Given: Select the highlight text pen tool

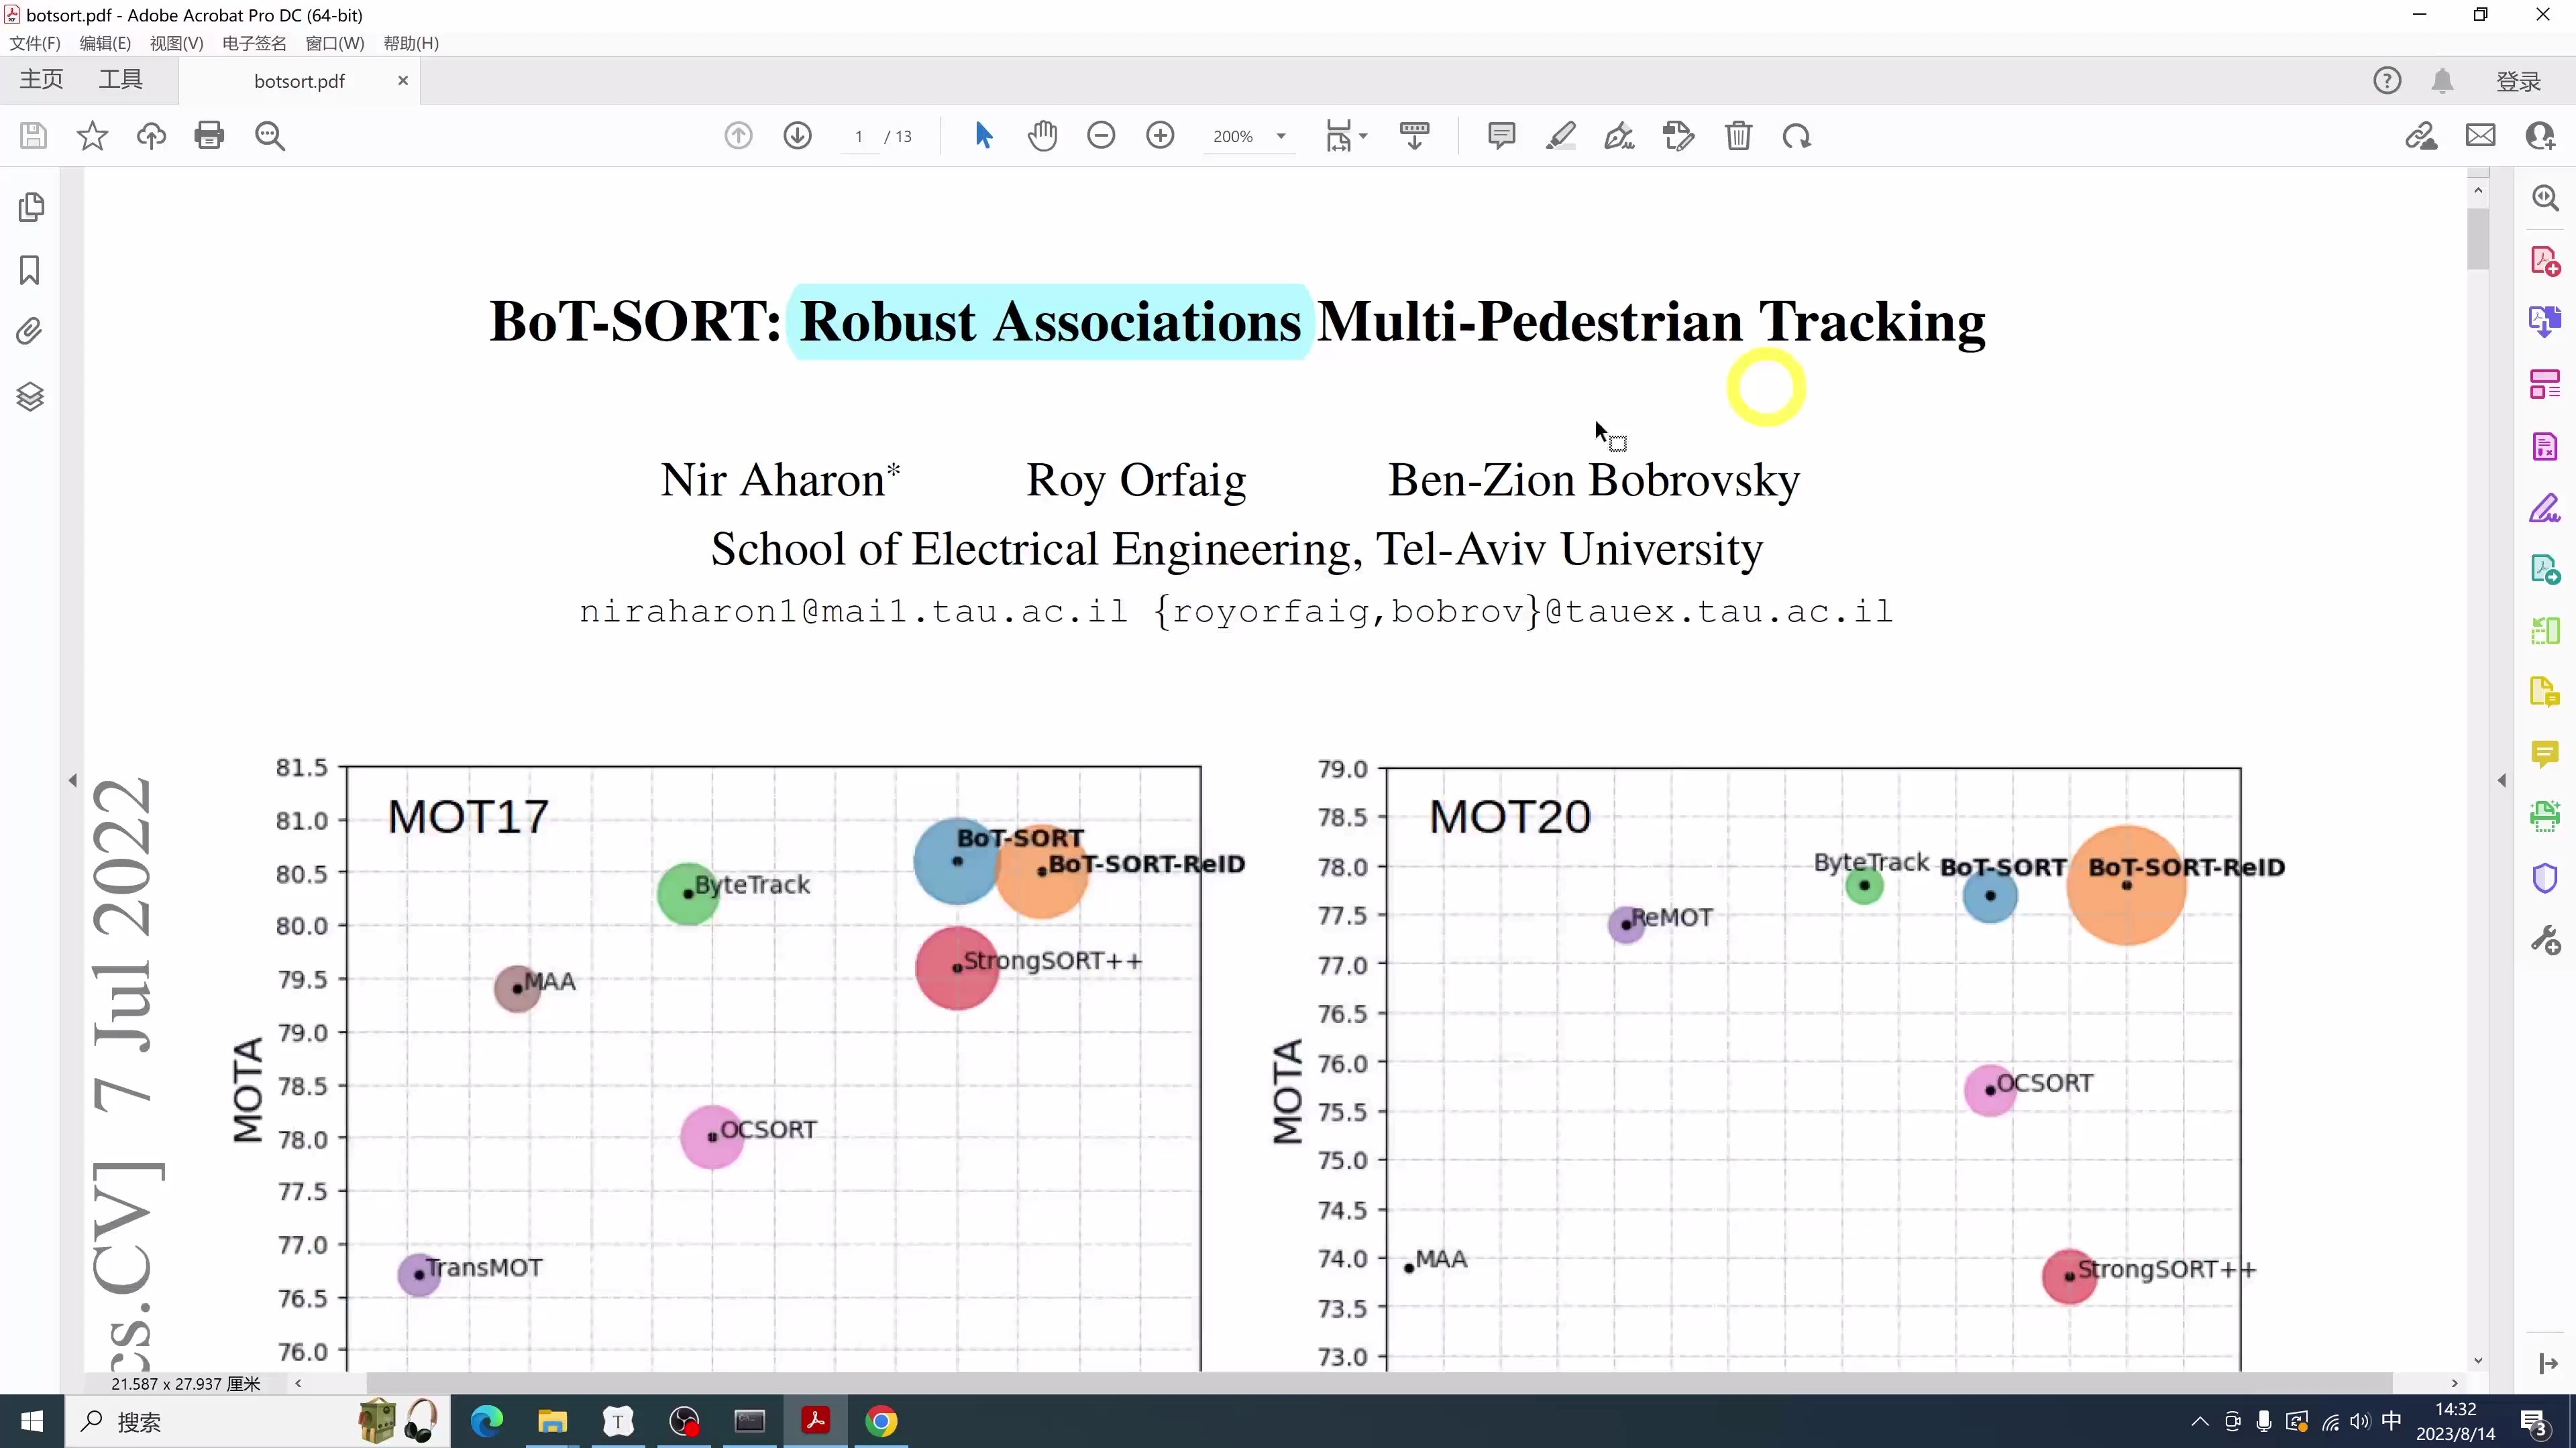Looking at the screenshot, I should pyautogui.click(x=1560, y=136).
